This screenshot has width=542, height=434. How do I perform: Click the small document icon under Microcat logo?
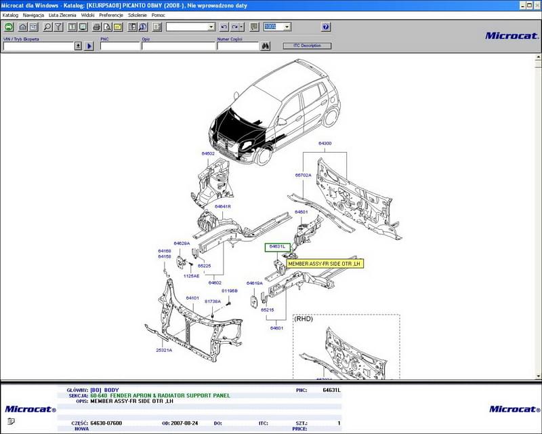pyautogui.click(x=11, y=421)
